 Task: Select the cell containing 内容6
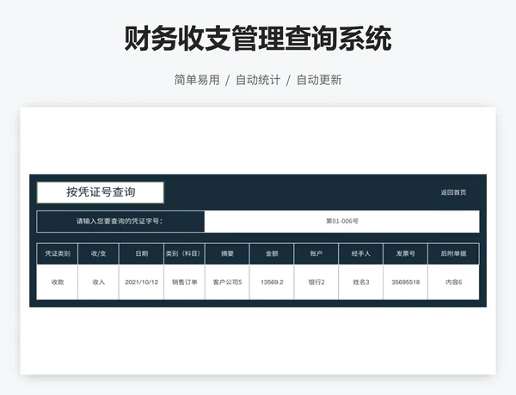pyautogui.click(x=453, y=283)
